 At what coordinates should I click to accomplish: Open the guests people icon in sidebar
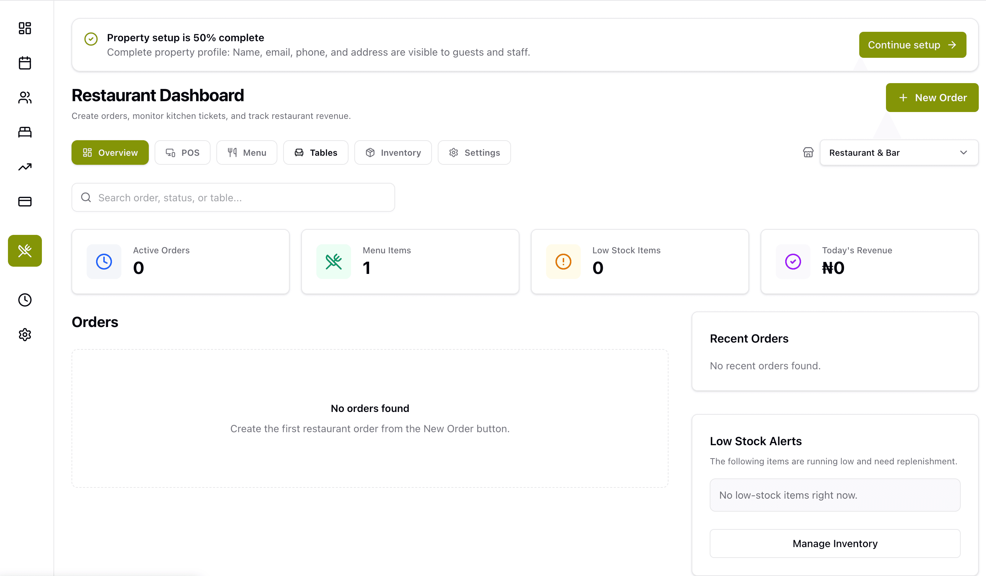click(x=25, y=98)
